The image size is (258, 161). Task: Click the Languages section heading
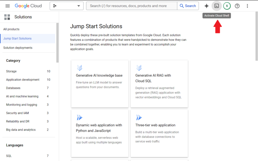(x=15, y=145)
